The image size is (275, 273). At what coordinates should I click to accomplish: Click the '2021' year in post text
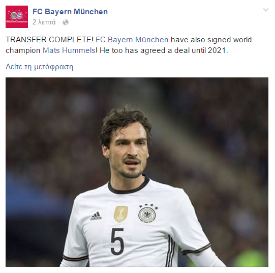[217, 50]
